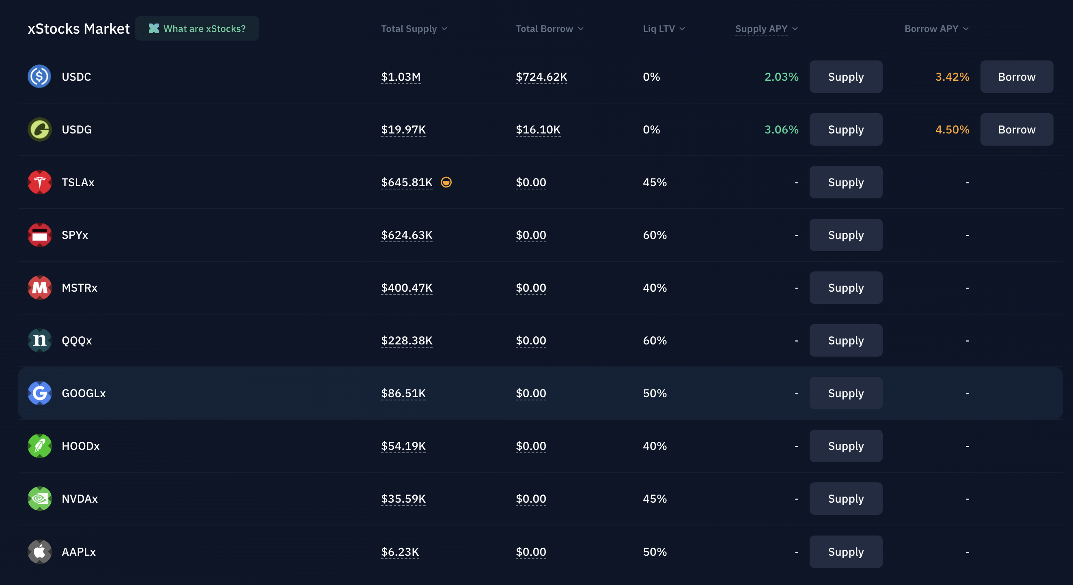Click QQQx total supply $228.38K
The image size is (1073, 585).
[x=407, y=341]
